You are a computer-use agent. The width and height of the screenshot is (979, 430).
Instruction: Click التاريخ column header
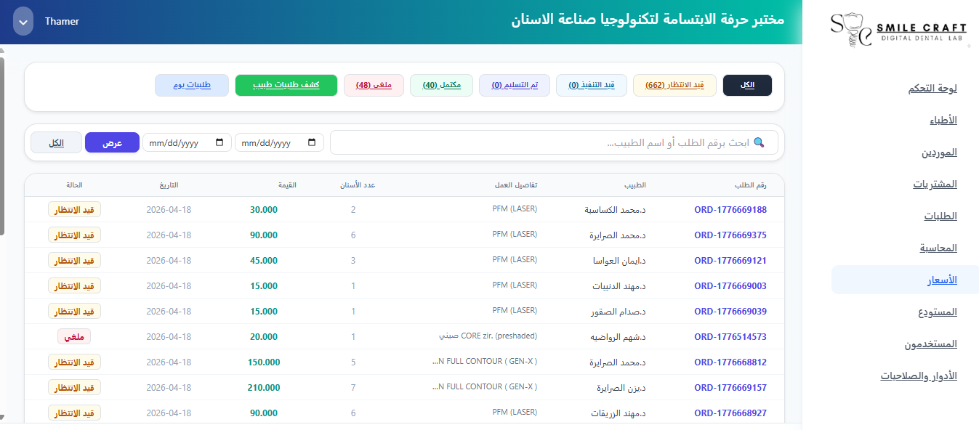click(169, 185)
